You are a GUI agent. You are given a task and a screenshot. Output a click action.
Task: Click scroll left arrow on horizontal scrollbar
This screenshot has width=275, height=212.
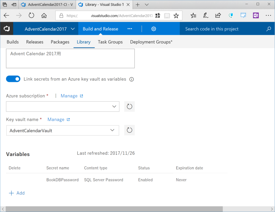pos(3,209)
